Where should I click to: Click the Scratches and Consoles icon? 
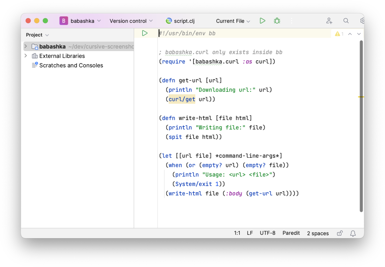[35, 65]
